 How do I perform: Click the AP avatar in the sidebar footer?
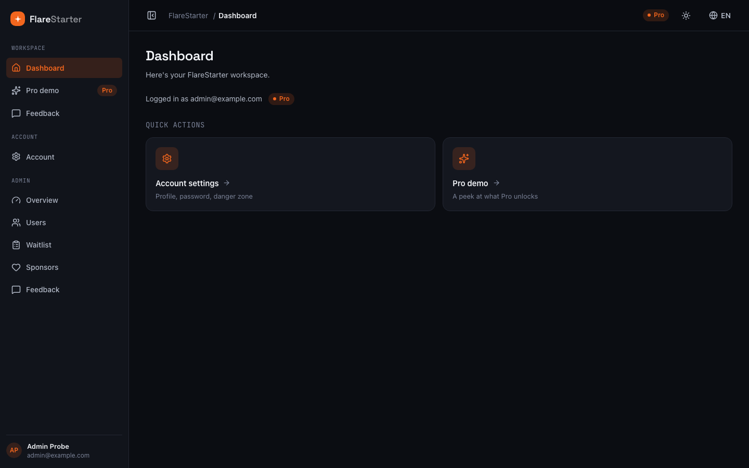tap(14, 450)
